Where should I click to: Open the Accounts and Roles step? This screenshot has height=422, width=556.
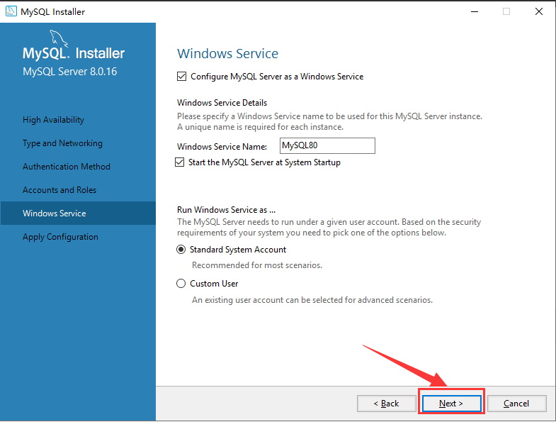coord(59,190)
